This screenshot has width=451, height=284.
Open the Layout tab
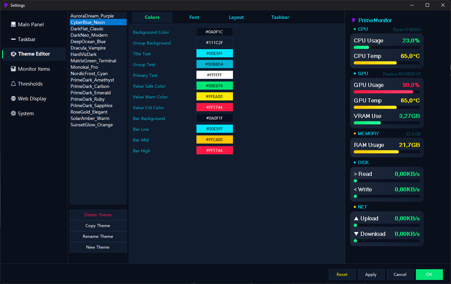(x=236, y=17)
